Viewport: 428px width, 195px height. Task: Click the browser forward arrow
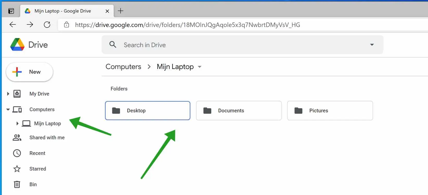pyautogui.click(x=30, y=25)
